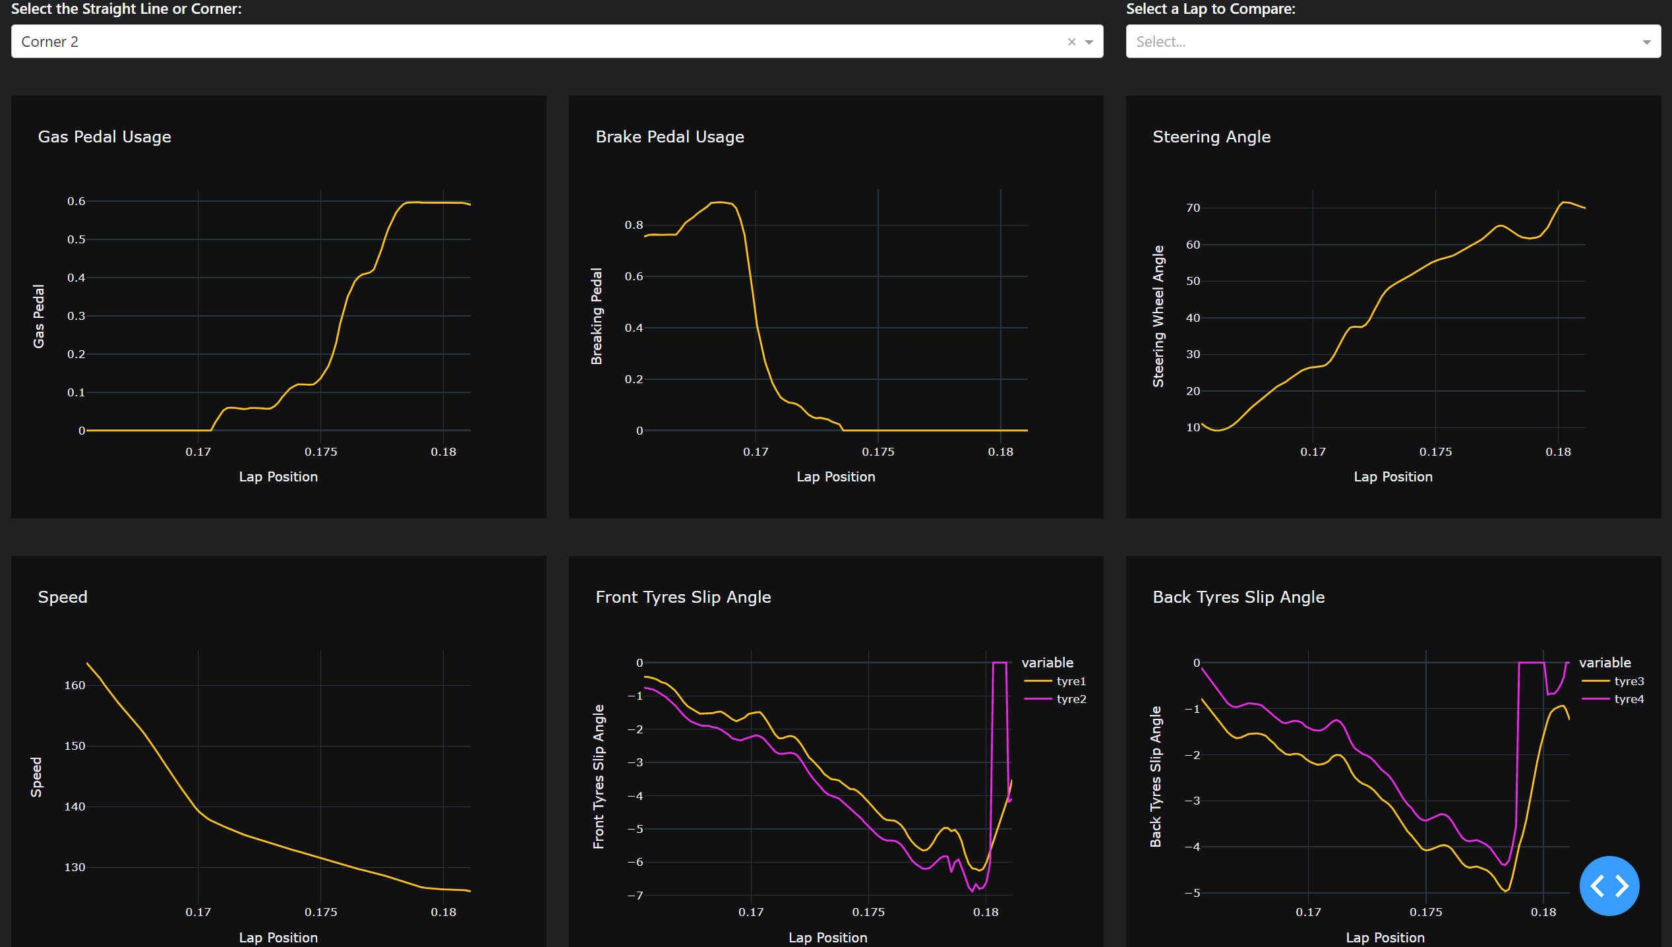Click the 'Select a Lap to Compare:' label
This screenshot has height=947, width=1672.
pyautogui.click(x=1210, y=9)
